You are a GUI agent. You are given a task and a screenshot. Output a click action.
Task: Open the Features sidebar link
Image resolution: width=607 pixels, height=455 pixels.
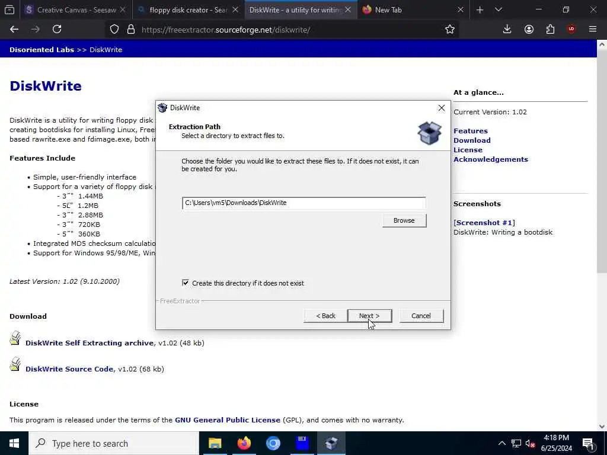pos(470,131)
